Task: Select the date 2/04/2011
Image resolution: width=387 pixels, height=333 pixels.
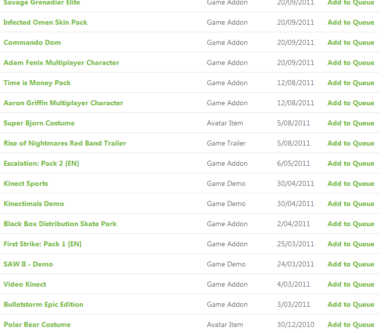Action: (x=293, y=224)
